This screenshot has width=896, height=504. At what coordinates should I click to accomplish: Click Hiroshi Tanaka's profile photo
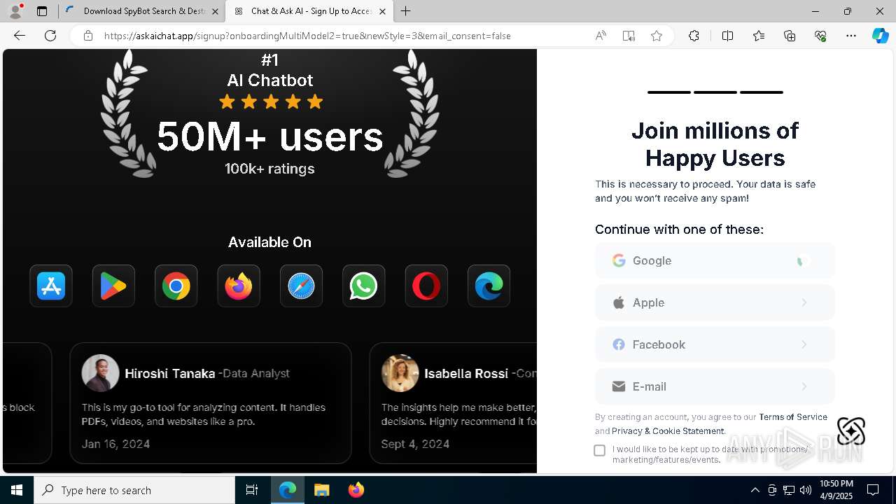[x=100, y=373]
